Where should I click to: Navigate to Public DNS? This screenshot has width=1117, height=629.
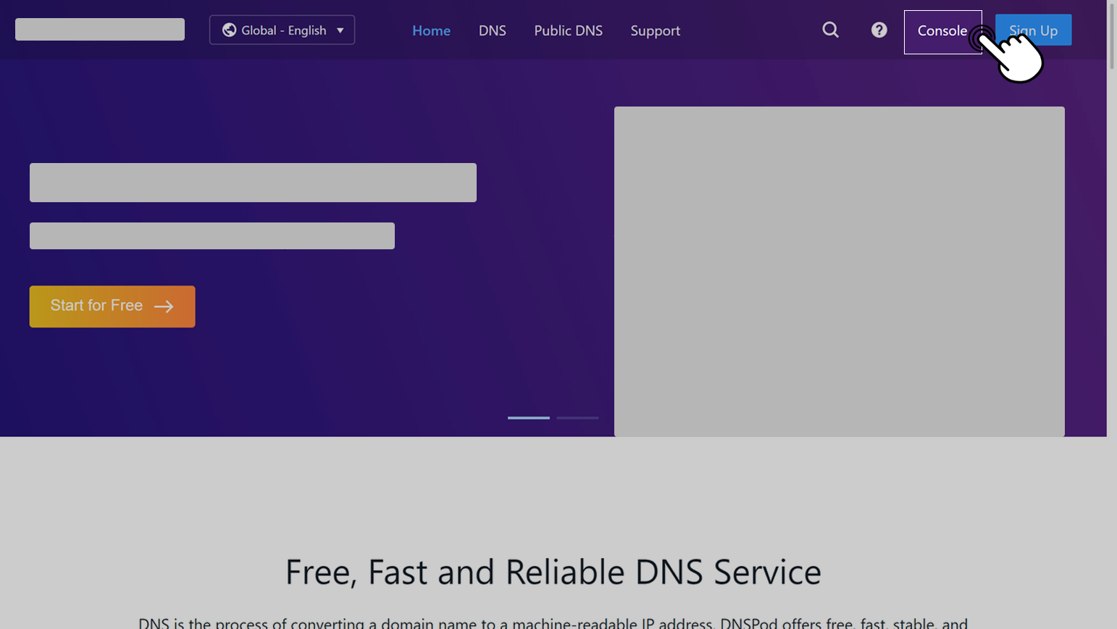click(568, 30)
